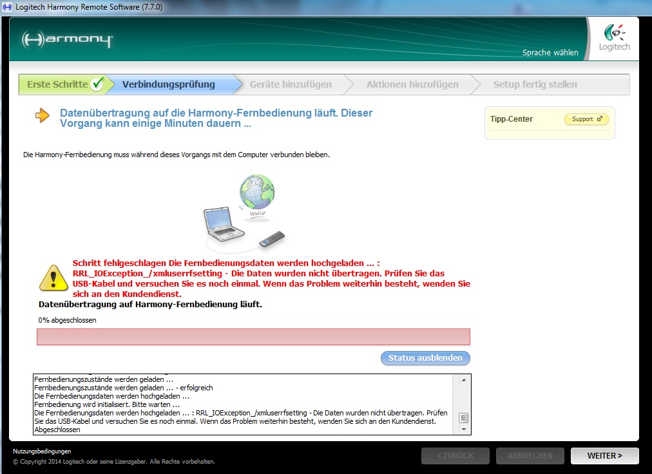The width and height of the screenshot is (652, 474).
Task: Click the orange arrow beside the heading
Action: coord(43,115)
